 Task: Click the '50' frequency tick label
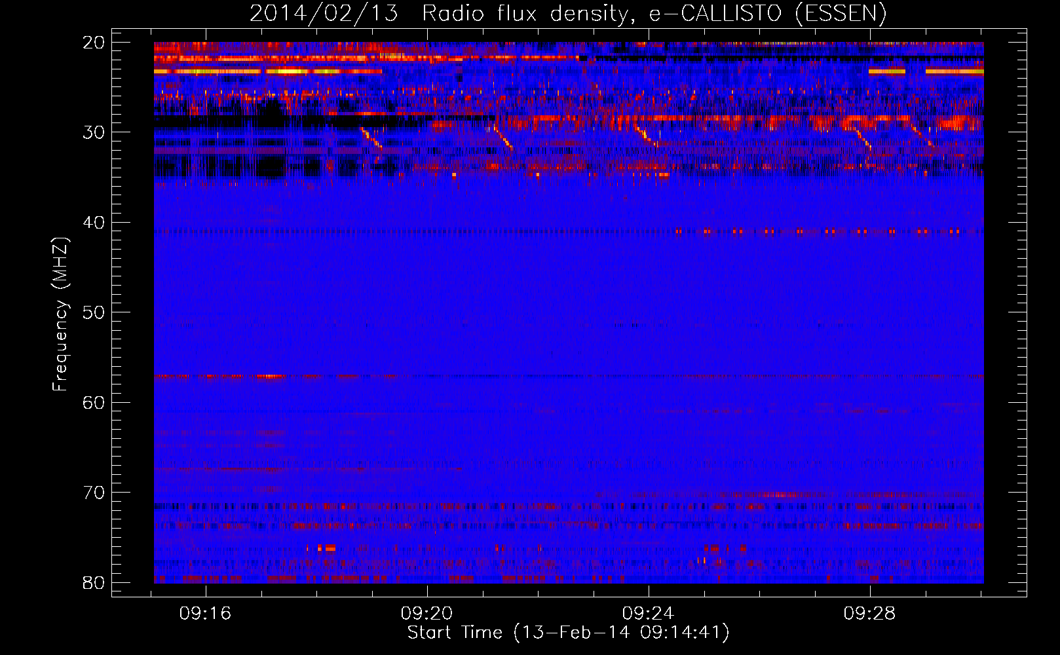(94, 312)
